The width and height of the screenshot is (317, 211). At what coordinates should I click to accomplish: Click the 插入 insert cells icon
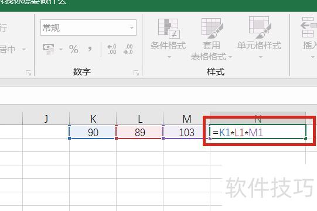click(309, 27)
